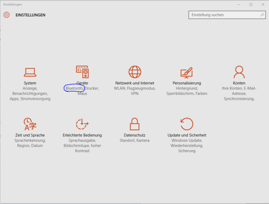Open the Netzwerk und Internet globe icon
The image size is (269, 204).
coord(135,72)
